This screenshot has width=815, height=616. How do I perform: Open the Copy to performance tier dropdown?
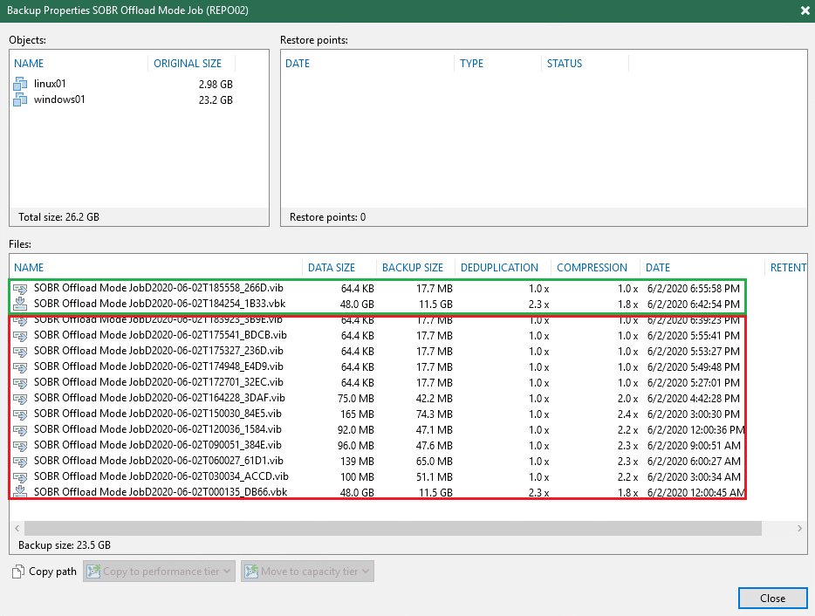[x=159, y=572]
